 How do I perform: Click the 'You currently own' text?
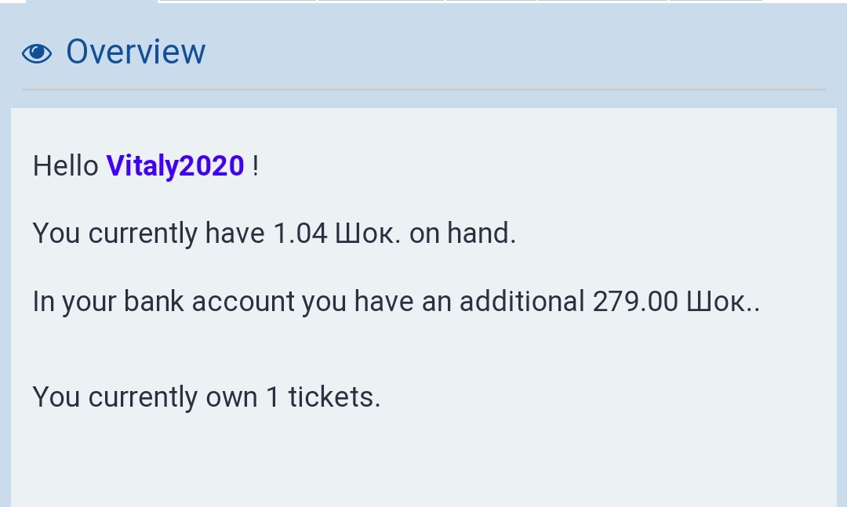click(145, 397)
